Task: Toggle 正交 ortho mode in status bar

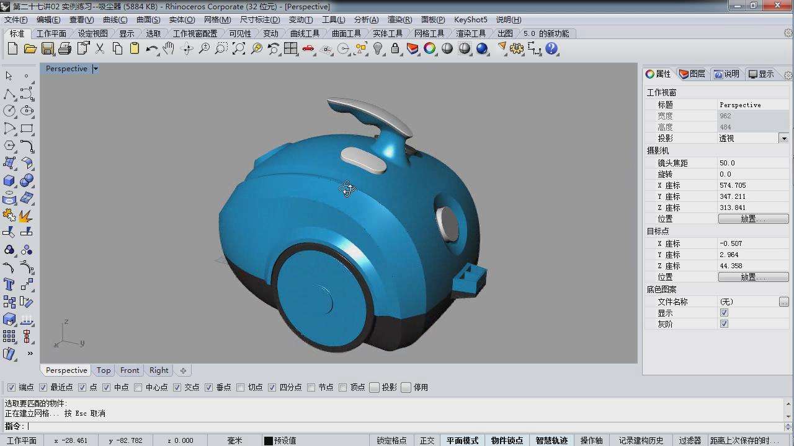Action: click(427, 440)
